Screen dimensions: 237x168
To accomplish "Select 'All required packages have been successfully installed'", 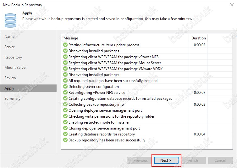I will coord(113,81).
